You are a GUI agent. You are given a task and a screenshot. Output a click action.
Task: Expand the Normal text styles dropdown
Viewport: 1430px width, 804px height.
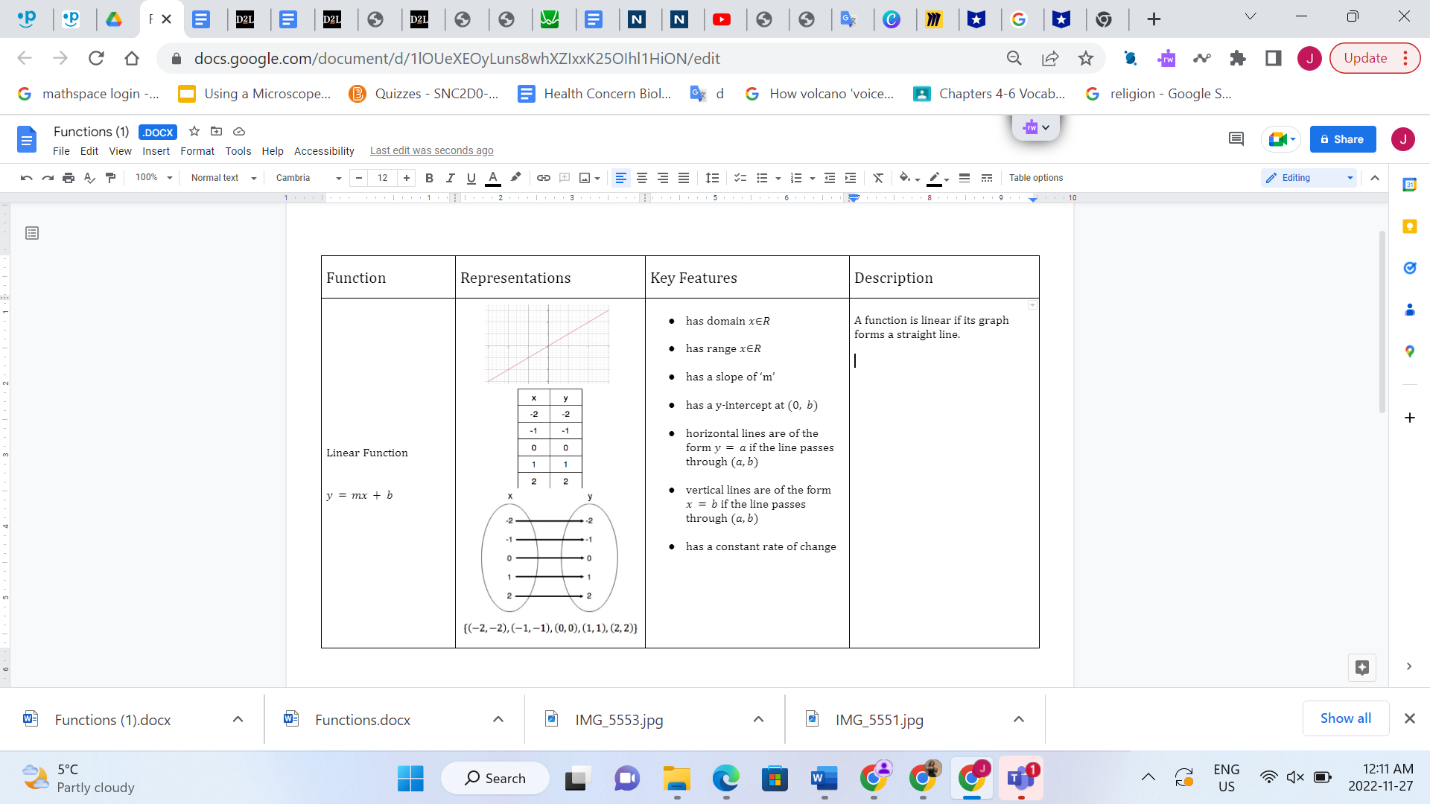pos(221,178)
